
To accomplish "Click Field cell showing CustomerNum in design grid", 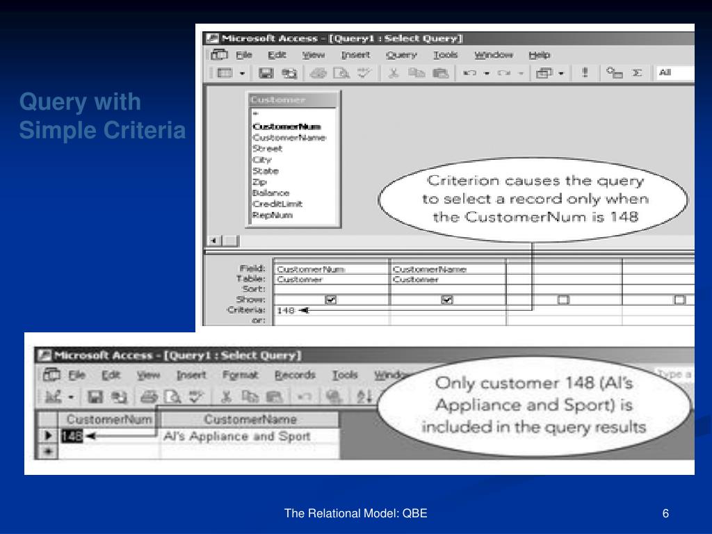I will pyautogui.click(x=332, y=269).
